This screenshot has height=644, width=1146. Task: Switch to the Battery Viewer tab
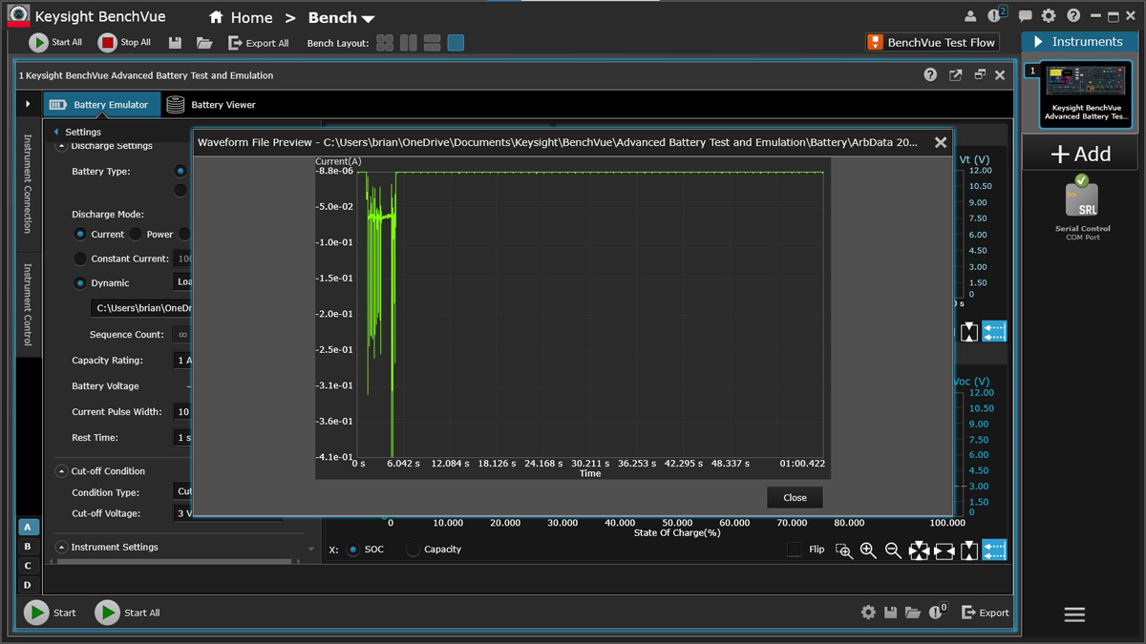(211, 105)
